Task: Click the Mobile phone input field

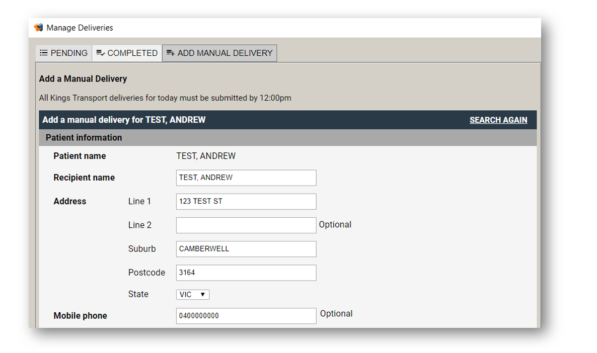Action: coord(246,316)
